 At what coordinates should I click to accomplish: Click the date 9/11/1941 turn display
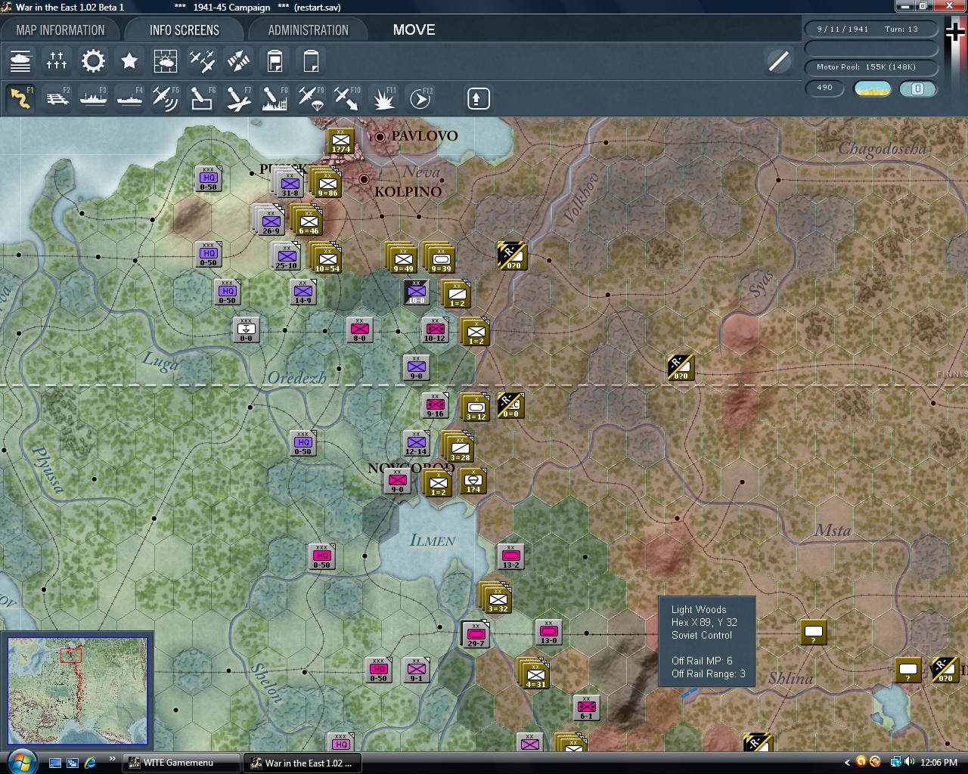tap(871, 29)
